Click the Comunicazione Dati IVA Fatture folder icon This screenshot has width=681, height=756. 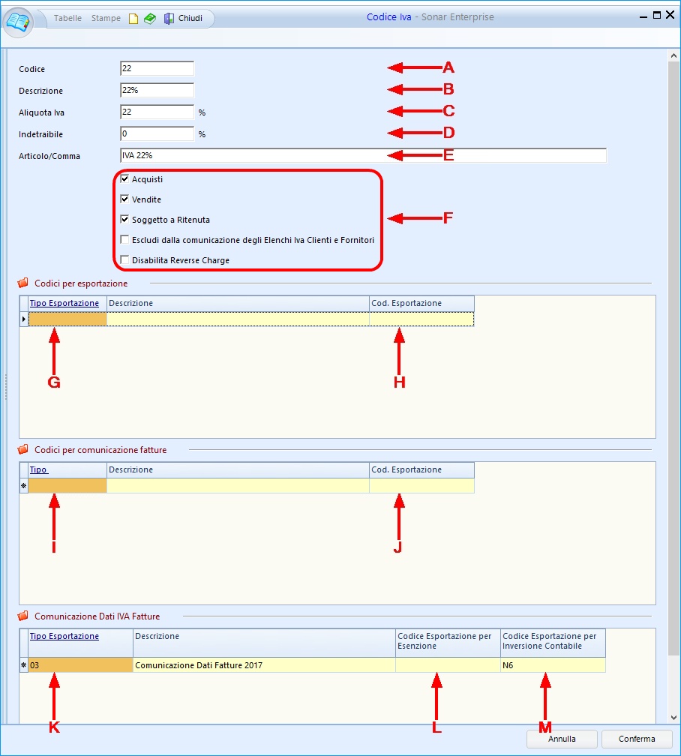22,616
